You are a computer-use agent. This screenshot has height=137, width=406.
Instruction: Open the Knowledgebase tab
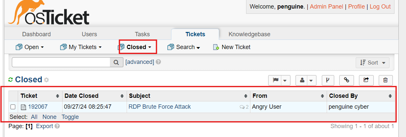249,34
